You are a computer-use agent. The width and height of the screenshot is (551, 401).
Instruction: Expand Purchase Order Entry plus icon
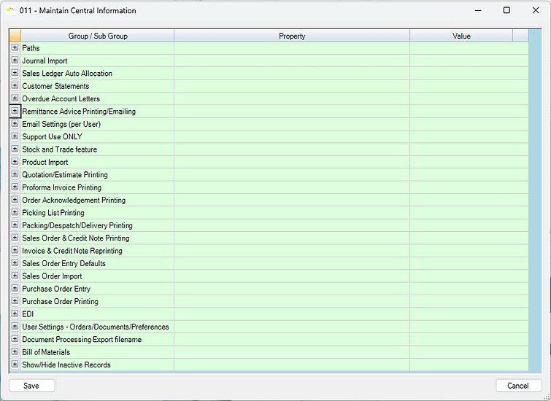point(15,289)
